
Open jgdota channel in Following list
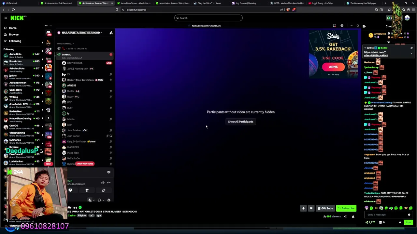22,77
